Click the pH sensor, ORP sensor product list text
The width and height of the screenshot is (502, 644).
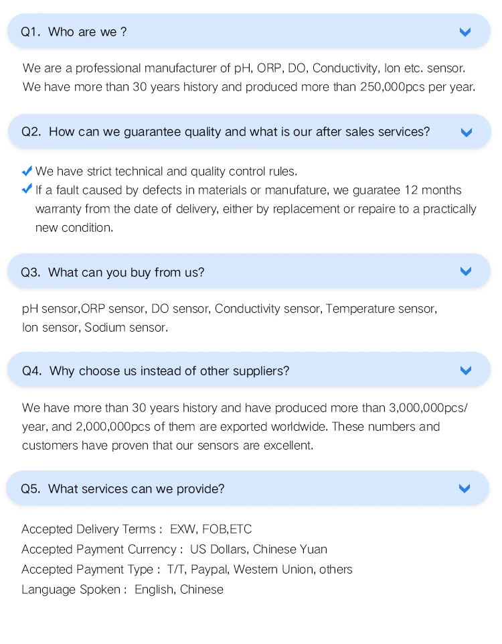pos(229,318)
